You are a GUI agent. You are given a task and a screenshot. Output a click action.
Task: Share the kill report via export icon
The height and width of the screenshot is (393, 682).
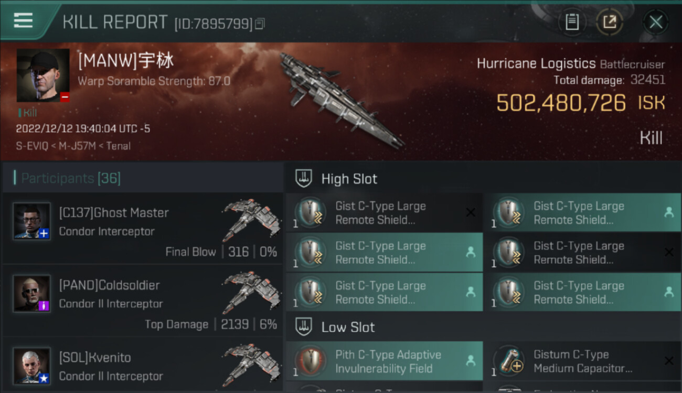point(609,22)
